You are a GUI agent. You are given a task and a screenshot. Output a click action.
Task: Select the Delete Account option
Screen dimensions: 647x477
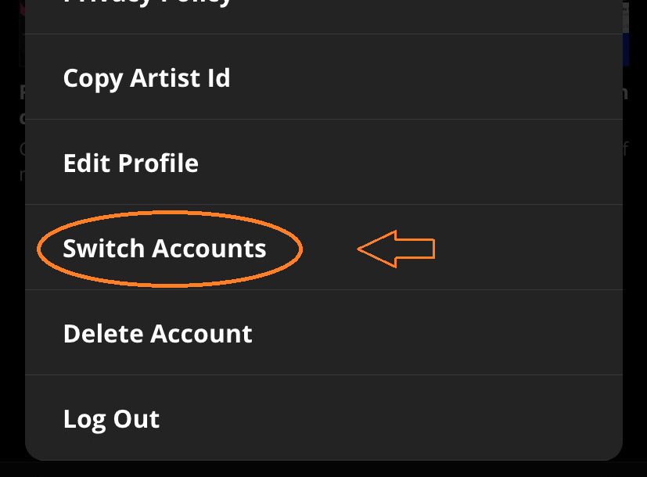pyautogui.click(x=157, y=334)
